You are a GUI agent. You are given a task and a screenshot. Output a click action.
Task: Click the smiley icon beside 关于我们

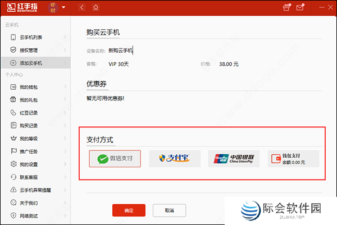click(13, 203)
